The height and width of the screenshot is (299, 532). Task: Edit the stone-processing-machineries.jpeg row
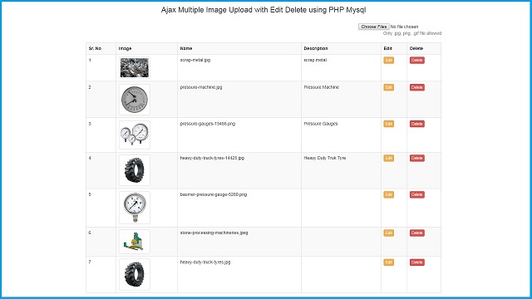[388, 233]
